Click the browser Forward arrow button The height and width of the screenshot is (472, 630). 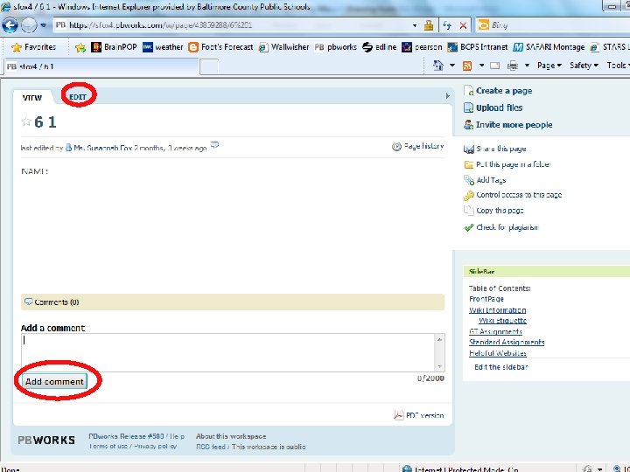pos(29,25)
